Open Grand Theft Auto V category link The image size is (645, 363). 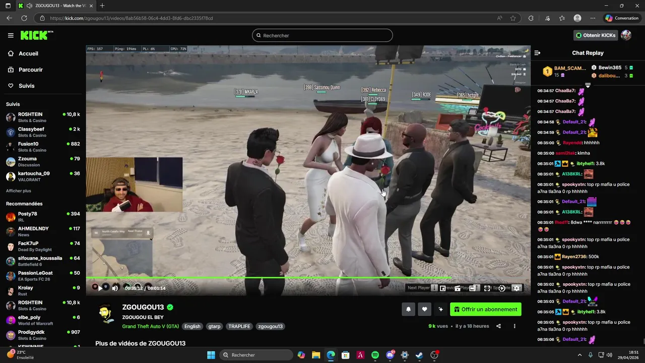click(150, 326)
